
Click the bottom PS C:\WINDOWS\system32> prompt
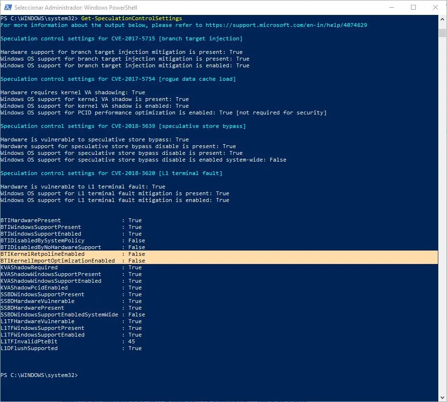tap(39, 375)
